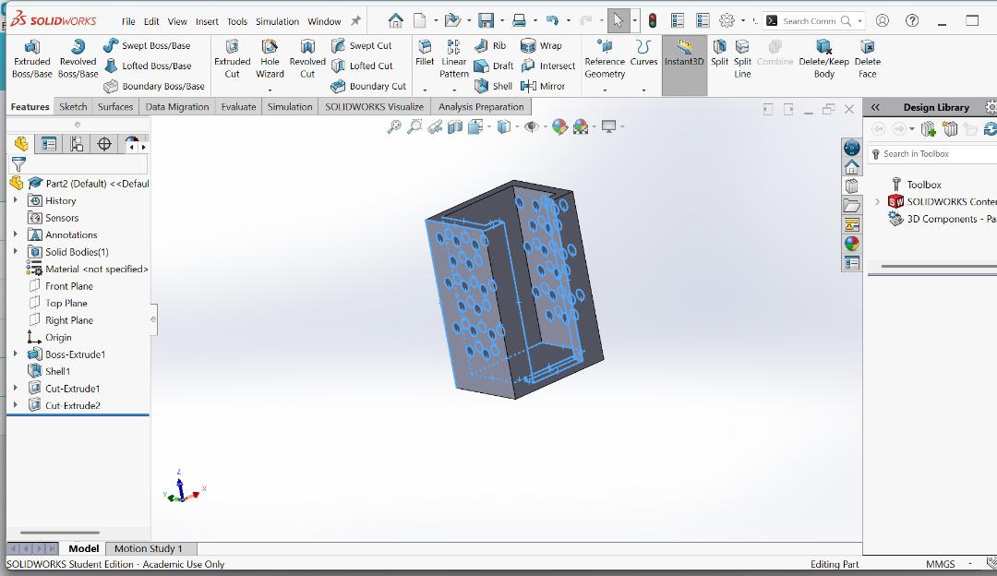Viewport: 997px width, 576px height.
Task: Click the Hole Wizard tool
Action: point(270,59)
